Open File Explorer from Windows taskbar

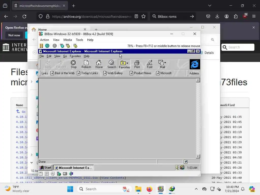coord(138,189)
